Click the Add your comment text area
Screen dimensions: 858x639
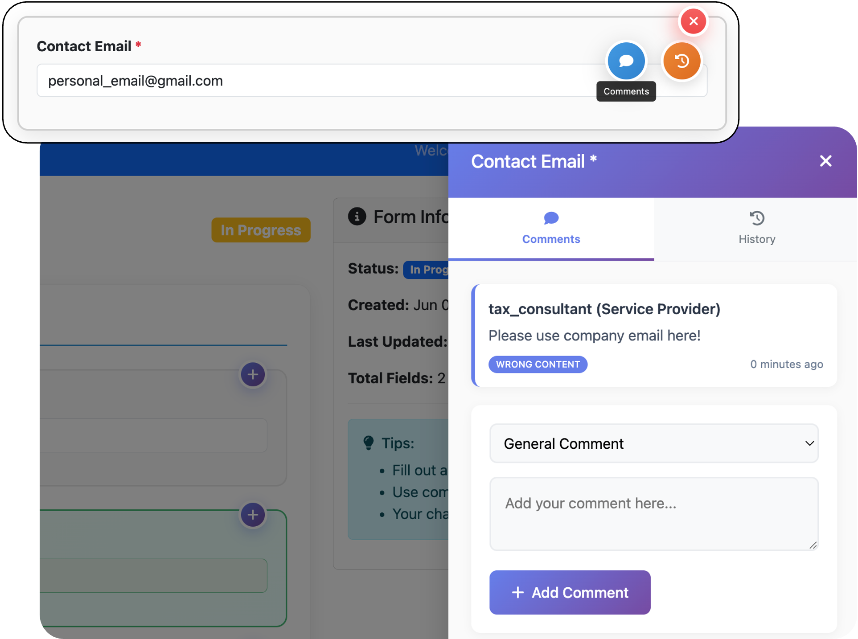(653, 514)
